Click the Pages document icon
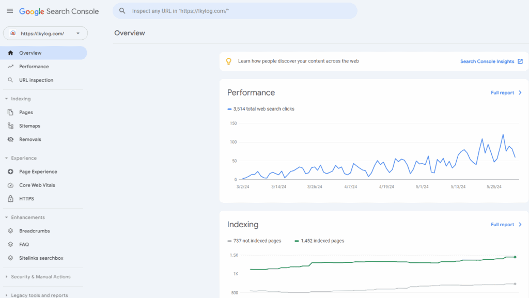This screenshot has width=529, height=298. pos(10,112)
